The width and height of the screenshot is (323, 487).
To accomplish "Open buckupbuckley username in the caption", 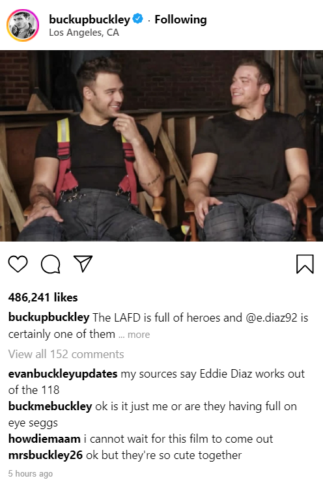I will 49,317.
